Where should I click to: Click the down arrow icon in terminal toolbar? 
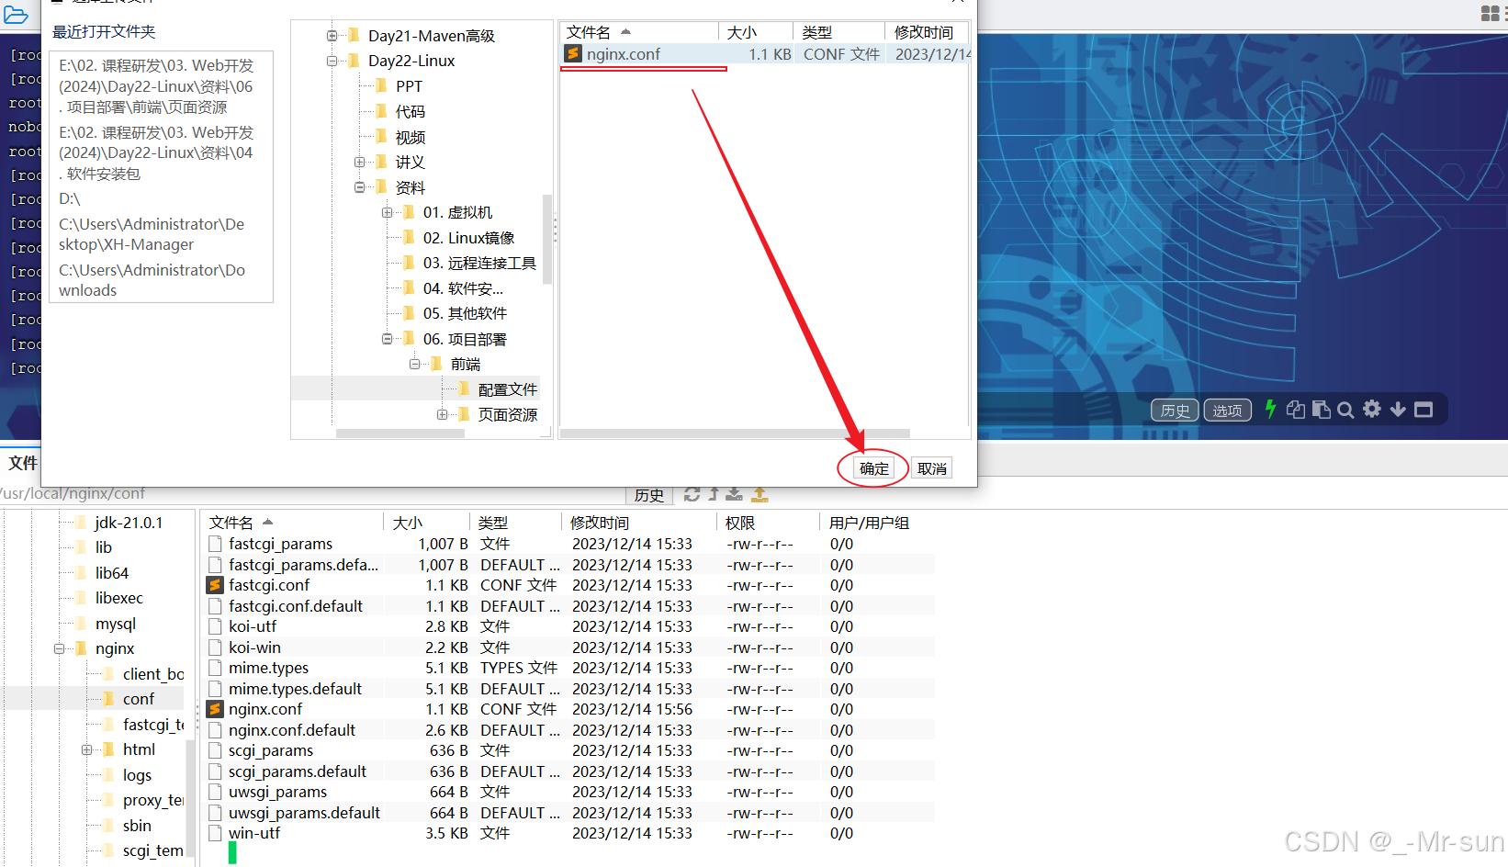(1398, 410)
